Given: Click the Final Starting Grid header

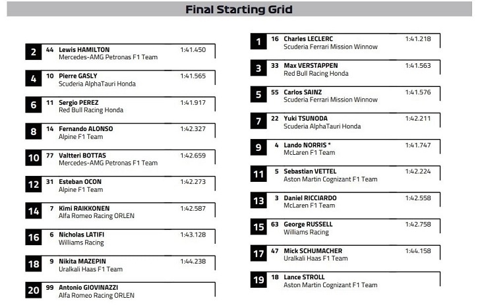Looking at the screenshot, I should coord(239,9).
